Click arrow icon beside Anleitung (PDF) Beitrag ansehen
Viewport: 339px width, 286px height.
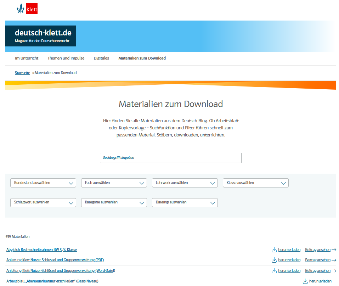tap(334, 260)
